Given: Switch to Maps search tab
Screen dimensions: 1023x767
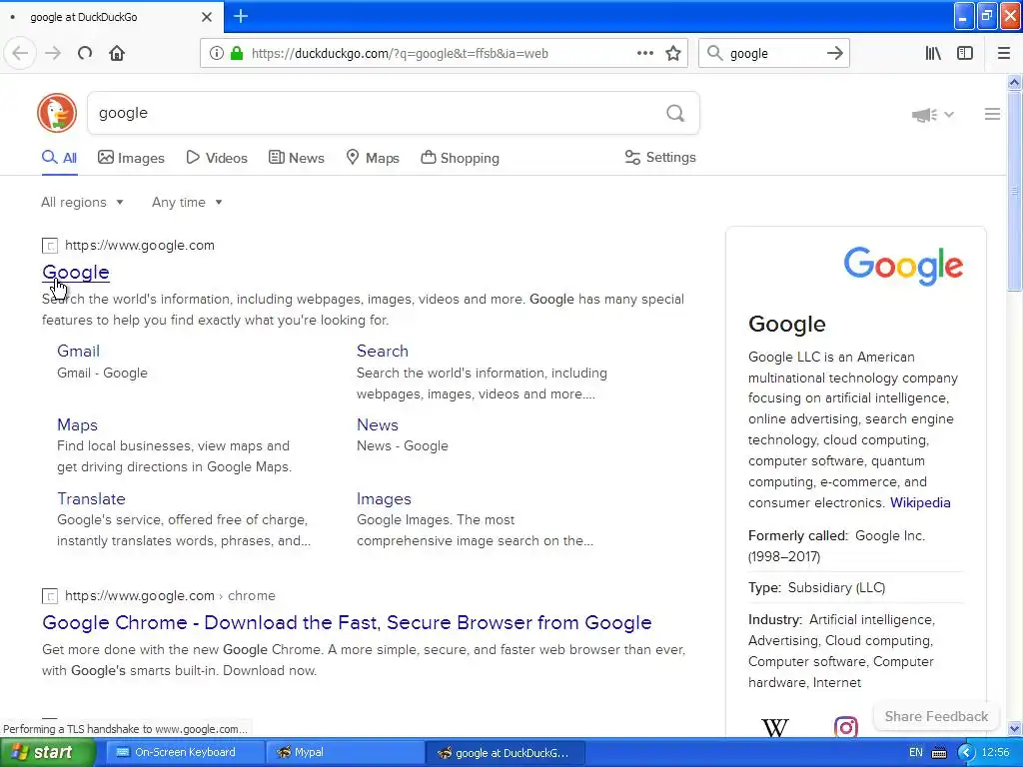Looking at the screenshot, I should 373,158.
